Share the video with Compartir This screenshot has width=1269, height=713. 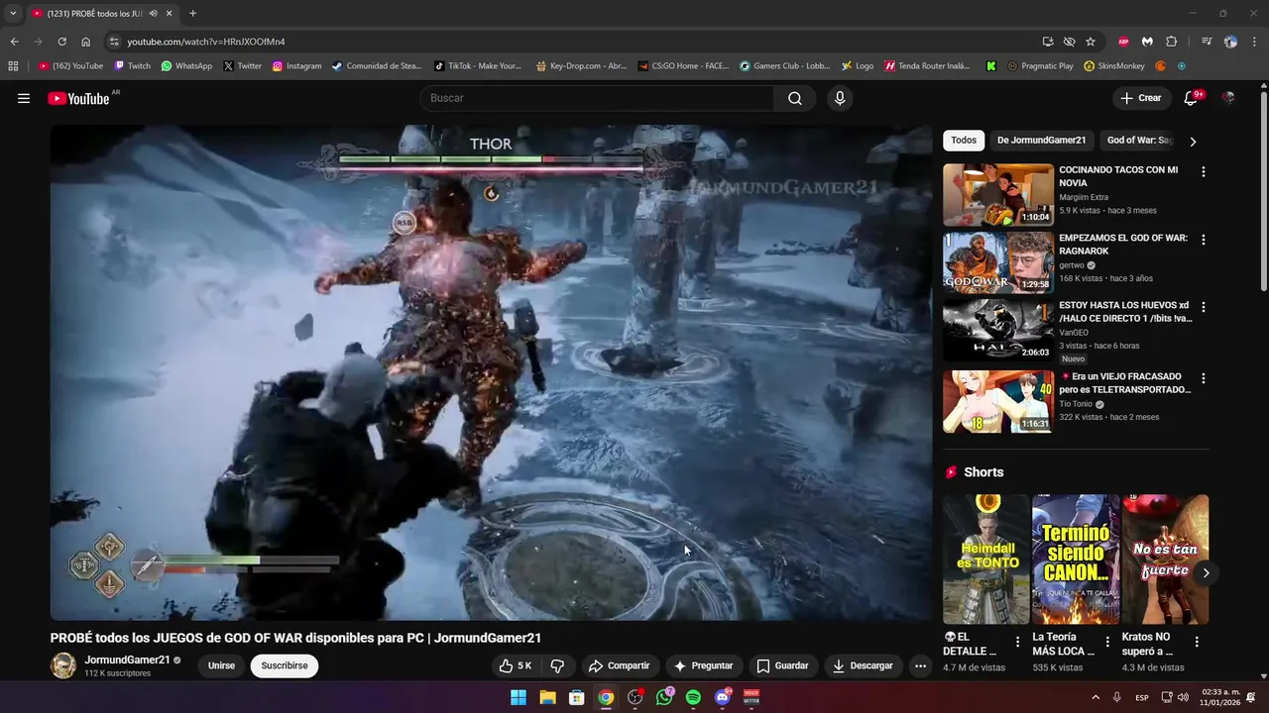619,665
